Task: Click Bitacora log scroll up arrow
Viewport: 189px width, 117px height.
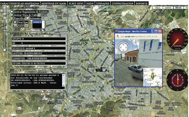Action: [x=63, y=76]
